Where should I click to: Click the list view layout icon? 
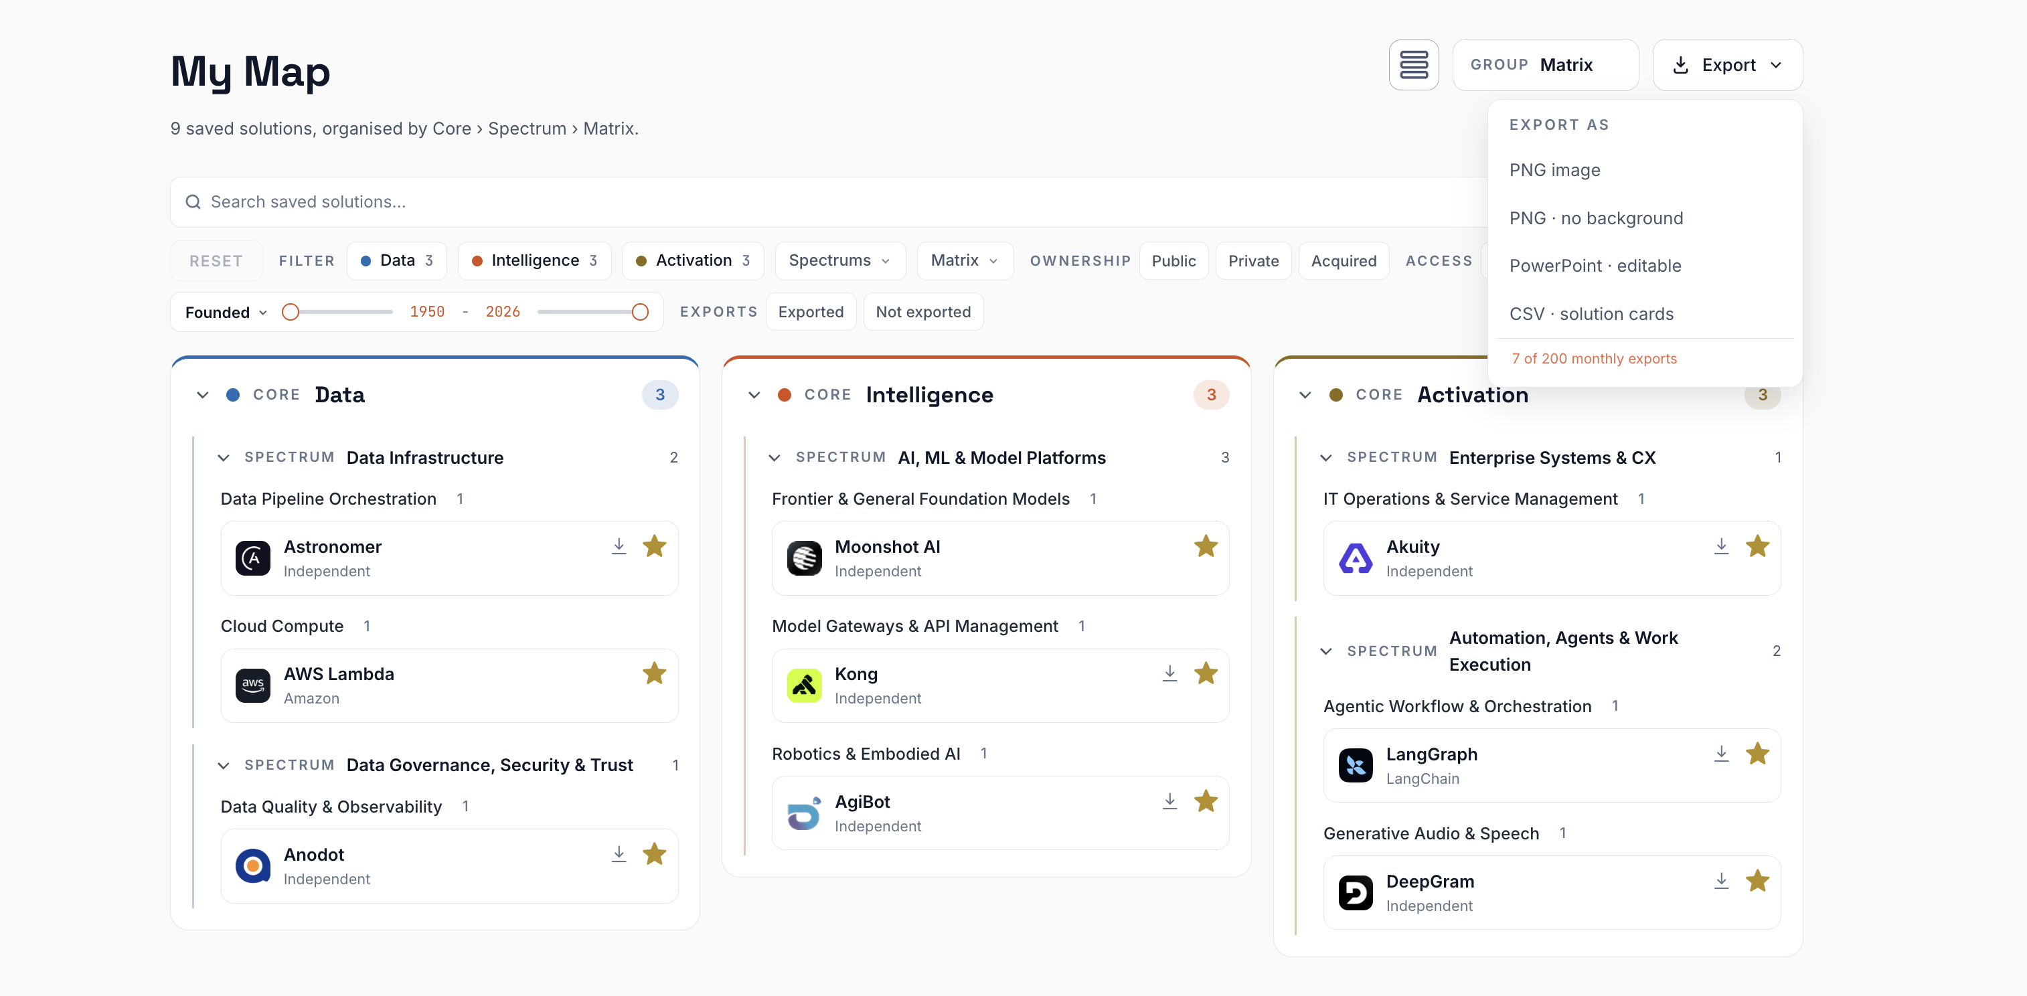[1413, 64]
